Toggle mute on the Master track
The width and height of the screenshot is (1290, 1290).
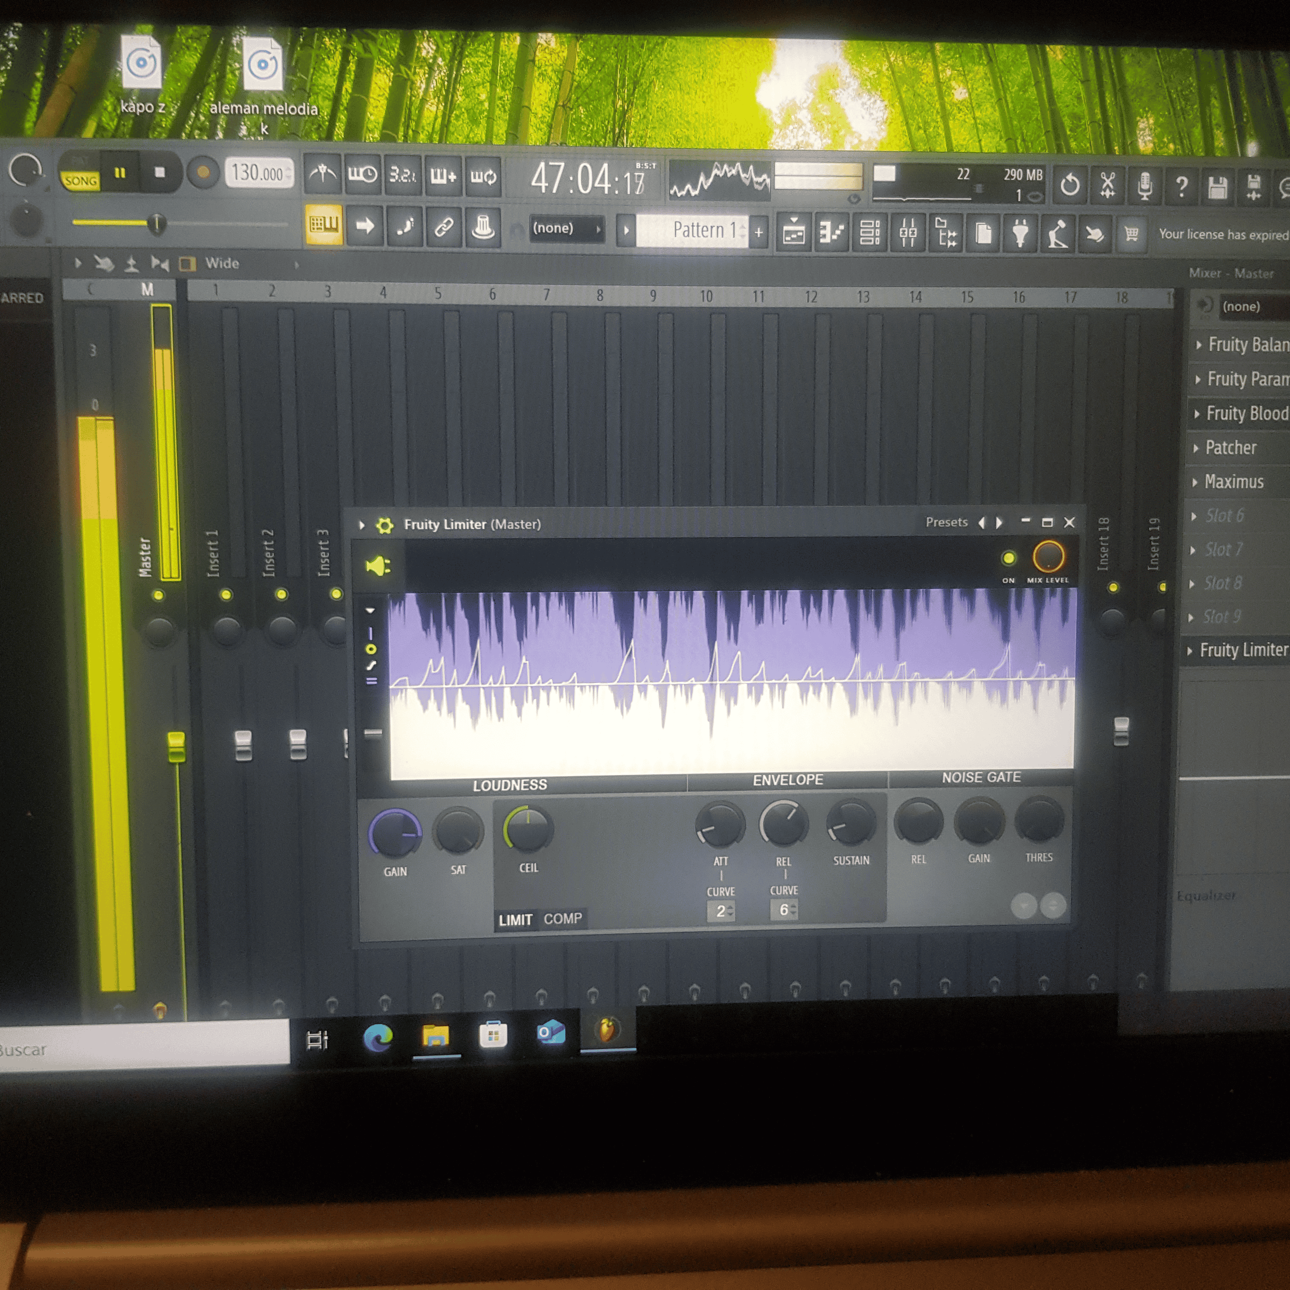pos(158,595)
